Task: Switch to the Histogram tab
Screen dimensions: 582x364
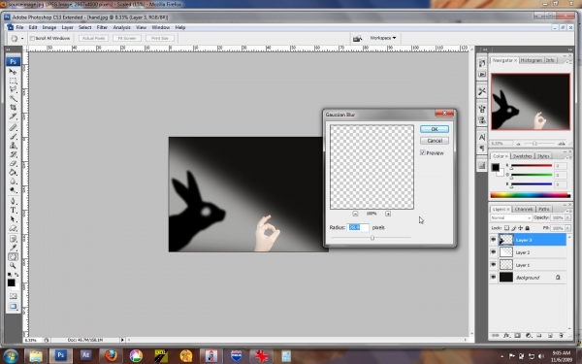Action: point(532,60)
